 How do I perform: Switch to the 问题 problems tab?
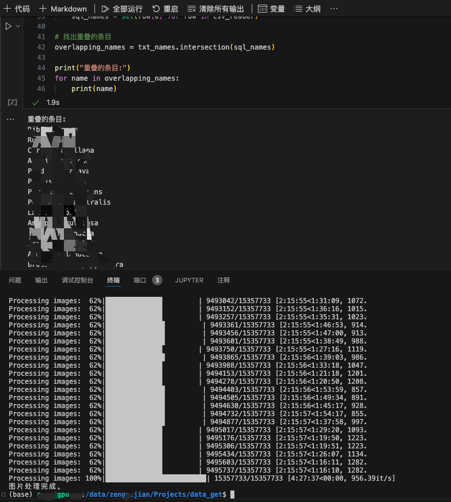point(15,280)
